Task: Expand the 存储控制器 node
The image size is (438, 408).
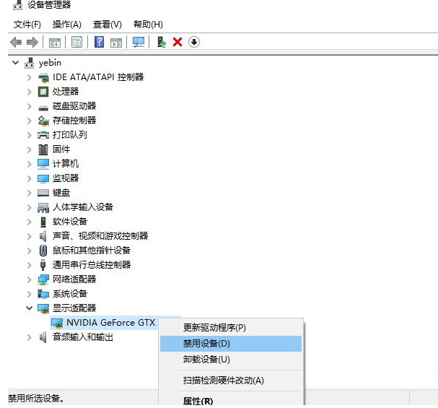Action: 29,121
